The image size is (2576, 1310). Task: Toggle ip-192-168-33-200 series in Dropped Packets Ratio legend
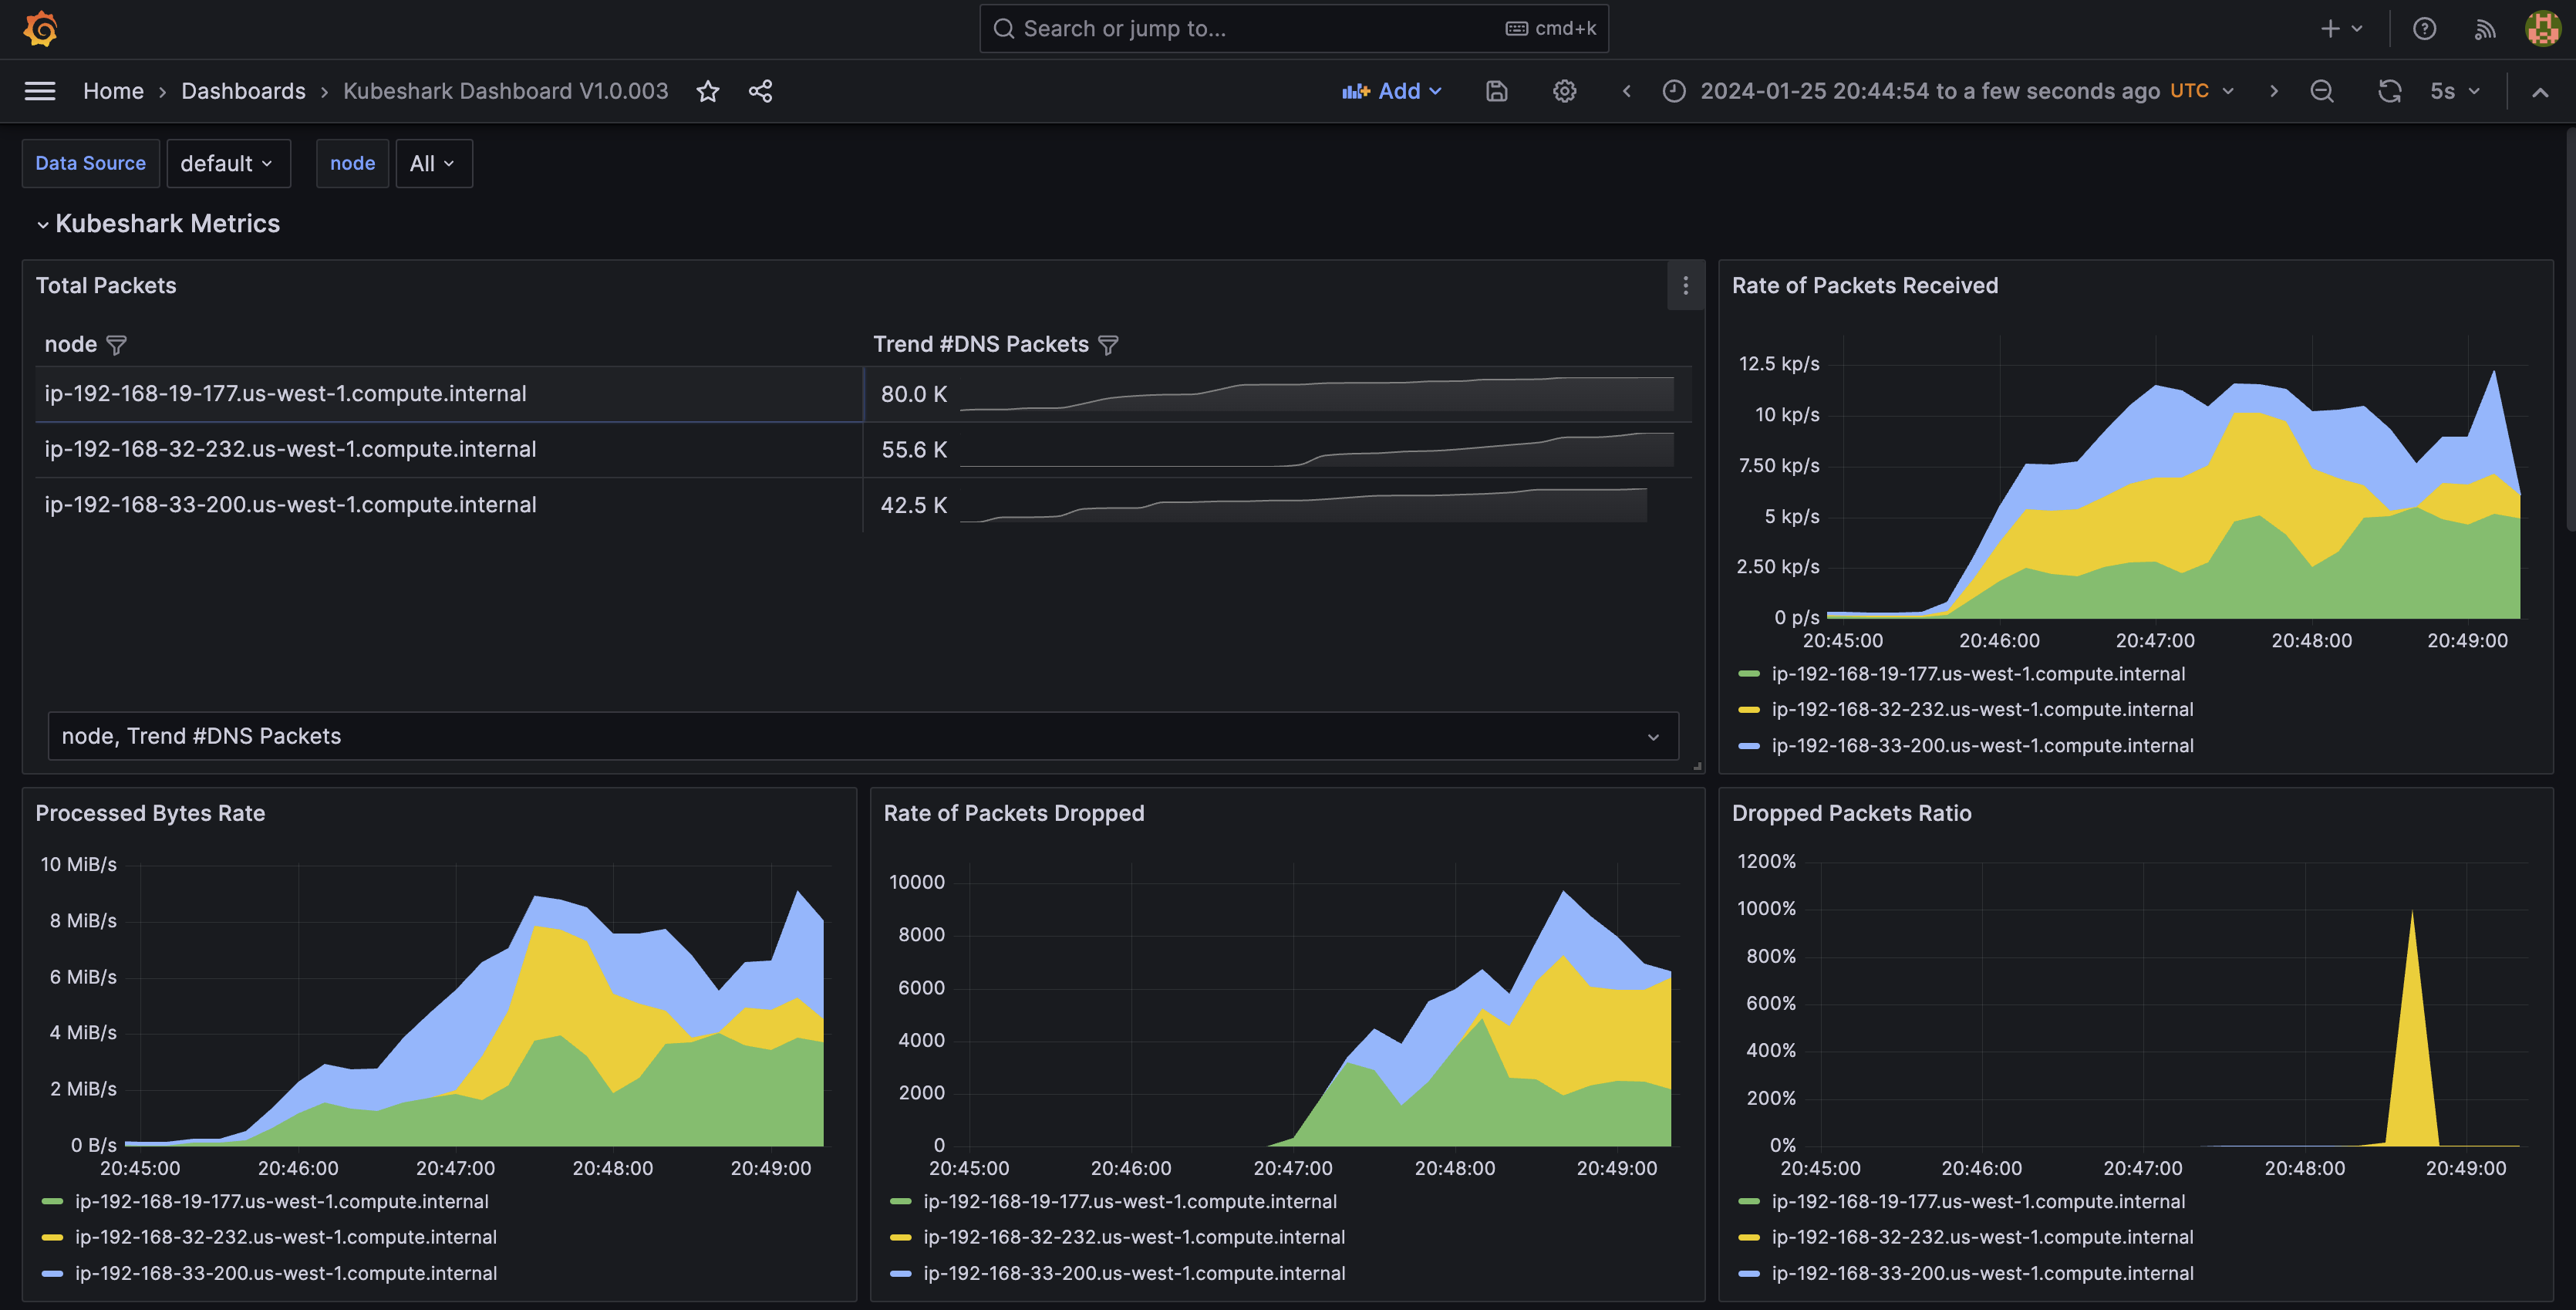(1982, 1273)
